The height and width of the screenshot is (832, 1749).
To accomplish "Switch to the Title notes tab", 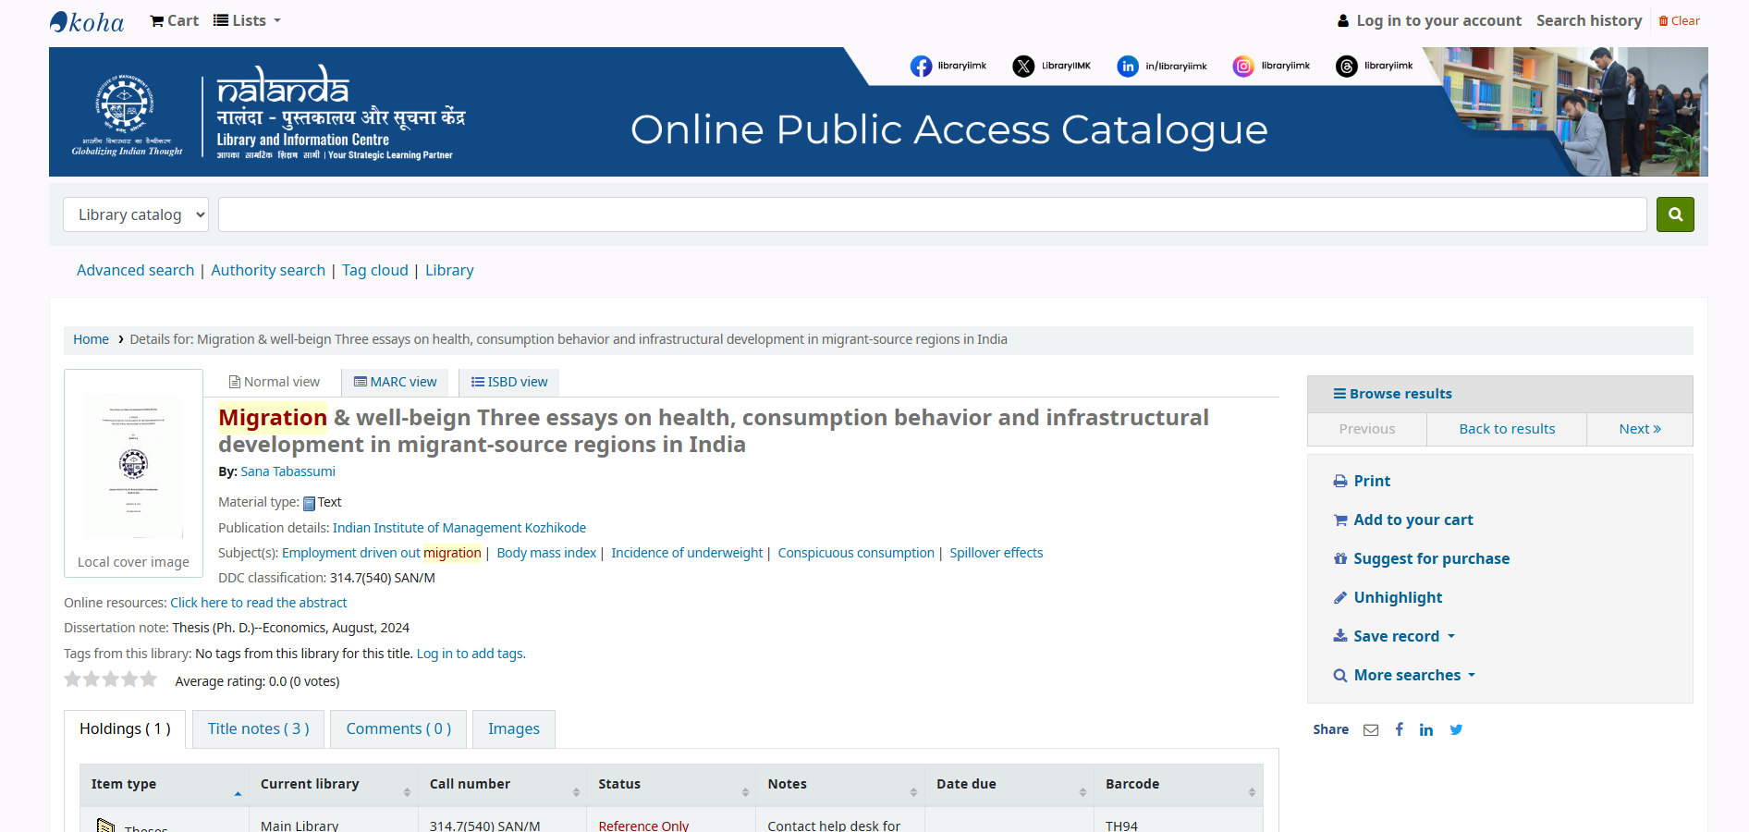I will pos(258,729).
